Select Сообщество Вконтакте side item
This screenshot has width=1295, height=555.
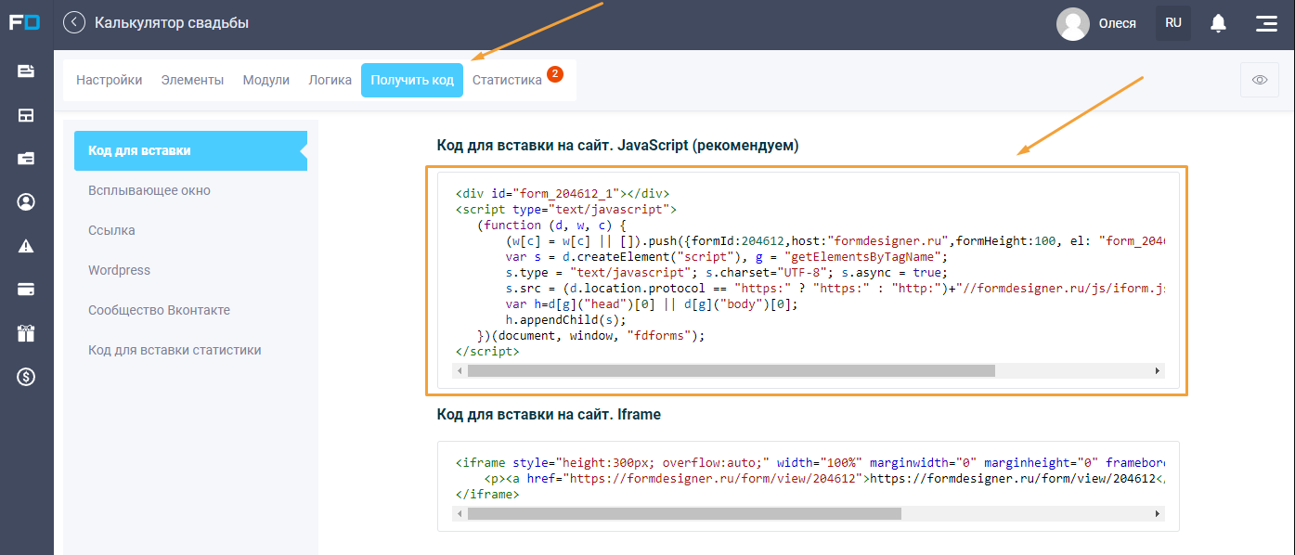(159, 310)
